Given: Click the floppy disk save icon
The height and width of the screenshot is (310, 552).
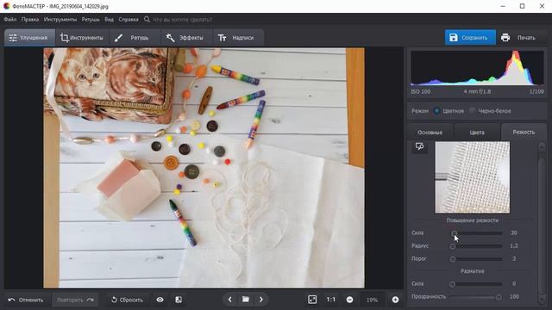Looking at the screenshot, I should [454, 38].
